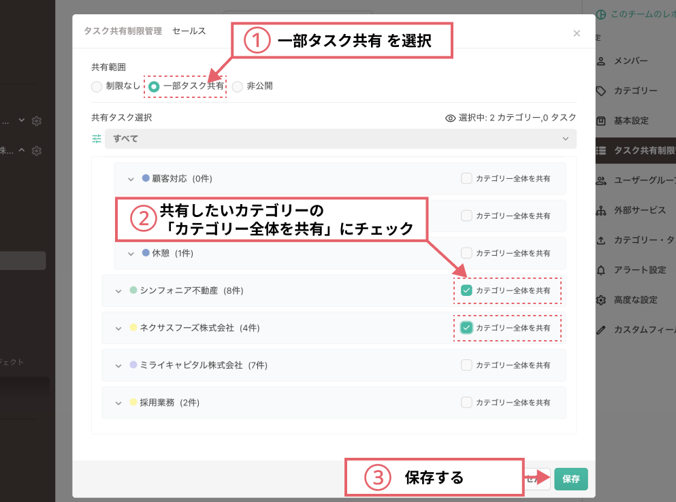This screenshot has height=502, width=676.
Task: Uncheck カテゴリー全体を共有 for シンフォニア不動産
Action: [x=466, y=290]
